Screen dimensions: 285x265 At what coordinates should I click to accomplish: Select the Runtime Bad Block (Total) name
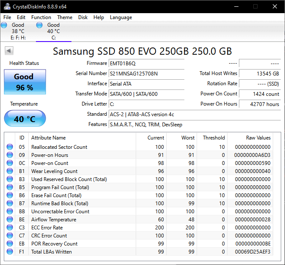pyautogui.click(x=60, y=204)
